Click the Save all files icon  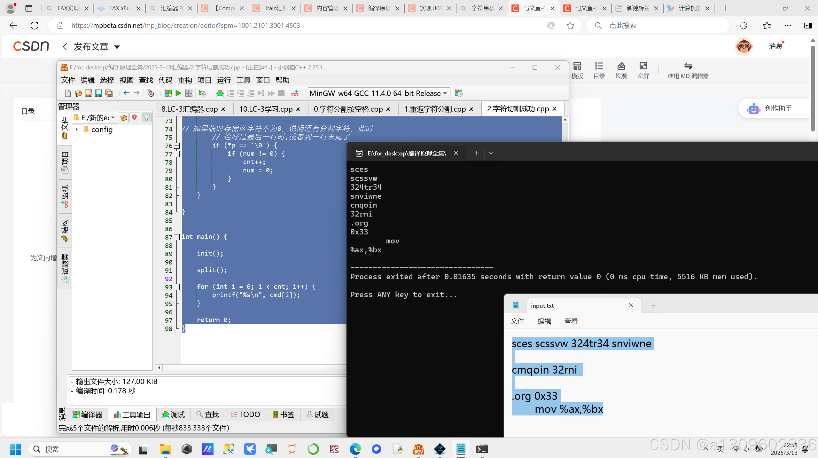point(109,93)
